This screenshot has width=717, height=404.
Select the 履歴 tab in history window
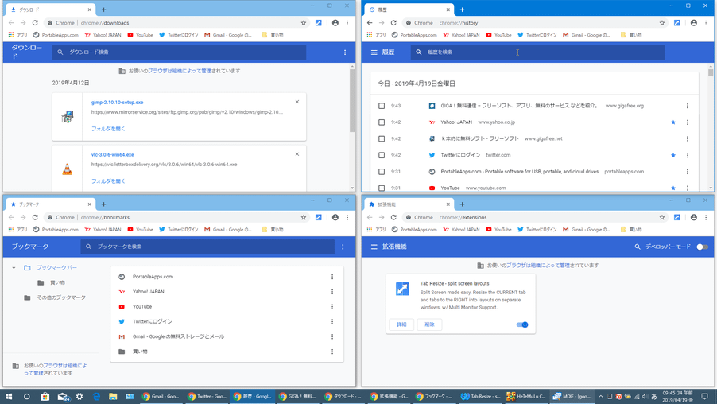(409, 10)
